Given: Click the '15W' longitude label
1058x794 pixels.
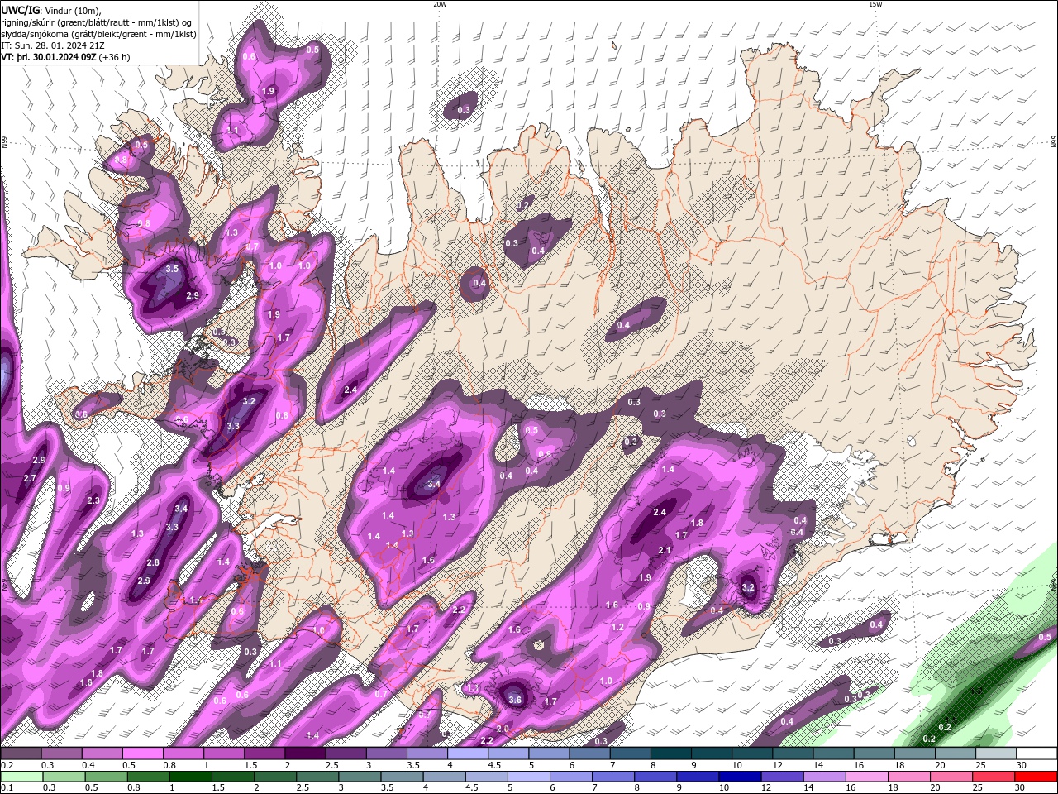Looking at the screenshot, I should pos(875,4).
